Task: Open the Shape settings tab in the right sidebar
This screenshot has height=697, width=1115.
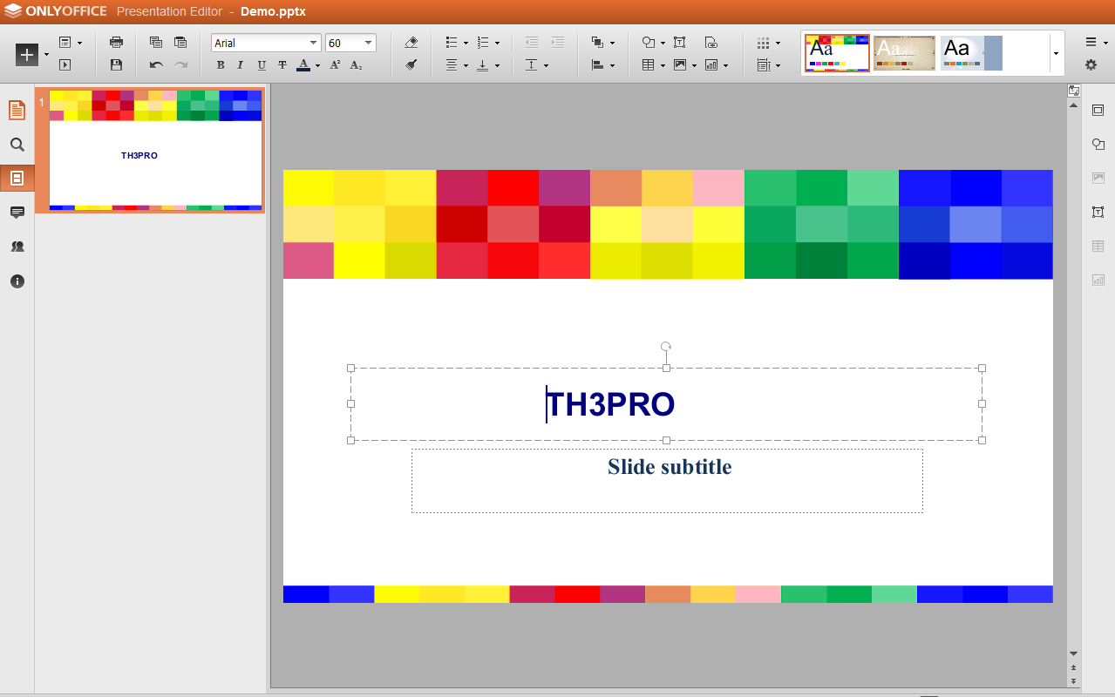Action: (1098, 145)
